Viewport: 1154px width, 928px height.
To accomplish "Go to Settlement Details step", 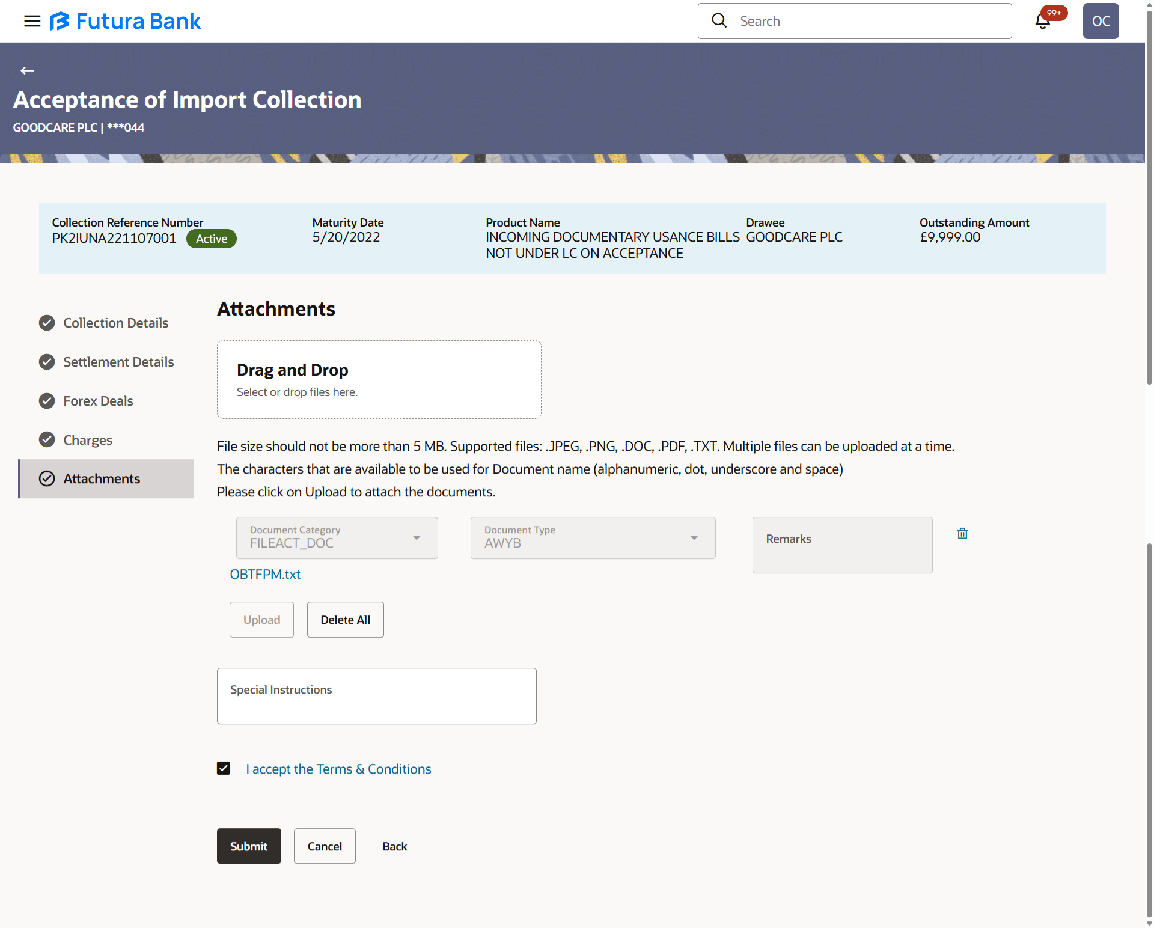I will pos(118,362).
